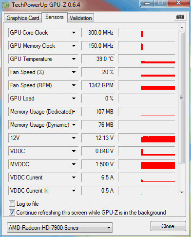Click scrollbar up arrow in sensors list
This screenshot has width=191, height=237.
[182, 27]
